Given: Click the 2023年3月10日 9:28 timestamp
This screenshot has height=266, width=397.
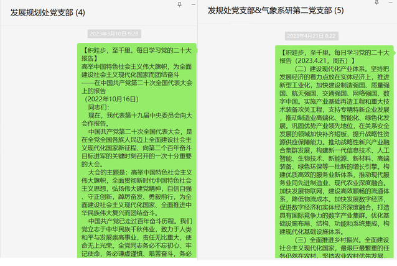Looking at the screenshot, I should pos(114,34).
